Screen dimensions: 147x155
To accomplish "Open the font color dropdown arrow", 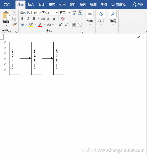I will point(44,25).
